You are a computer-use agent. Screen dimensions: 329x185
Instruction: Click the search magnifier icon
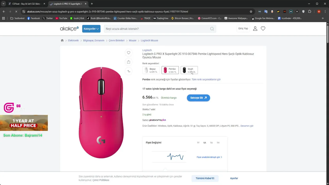point(212,29)
